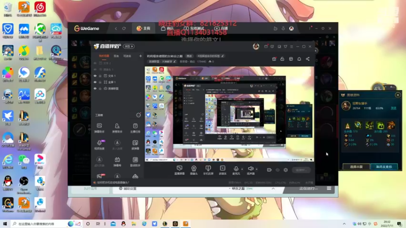The height and width of the screenshot is (228, 406).
Task: Open the 多人连麦 download tool
Action: (117, 145)
